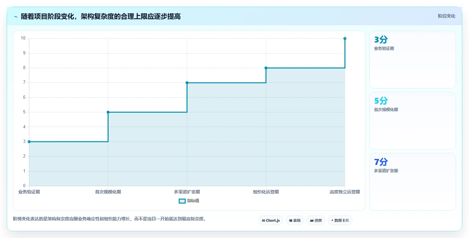Click the data point at value 10
Viewport: 469px width, 238px height.
click(x=345, y=39)
